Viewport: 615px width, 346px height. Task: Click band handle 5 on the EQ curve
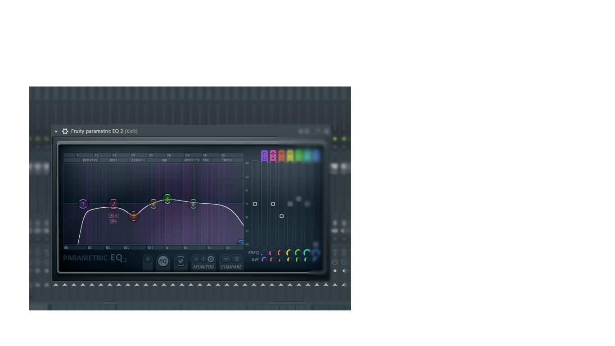tap(167, 199)
